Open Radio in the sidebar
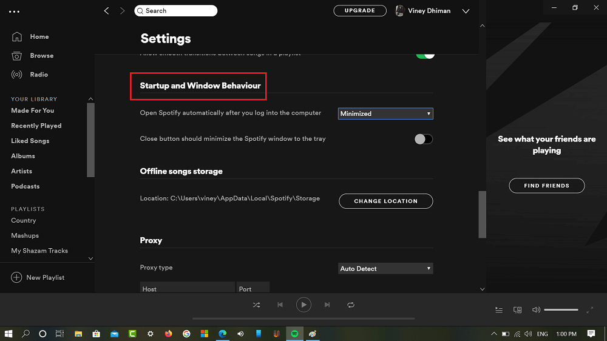Image resolution: width=607 pixels, height=341 pixels. click(39, 75)
